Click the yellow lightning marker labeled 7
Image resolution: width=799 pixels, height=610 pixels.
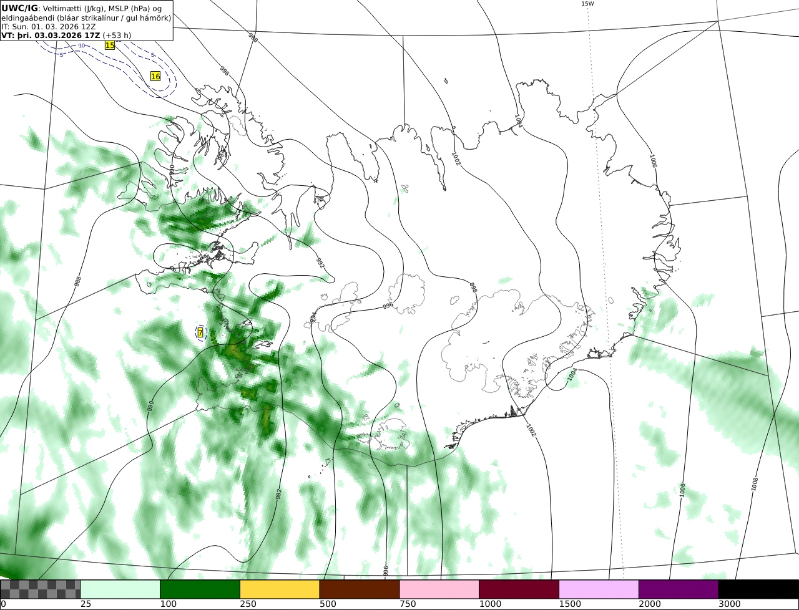coord(200,333)
